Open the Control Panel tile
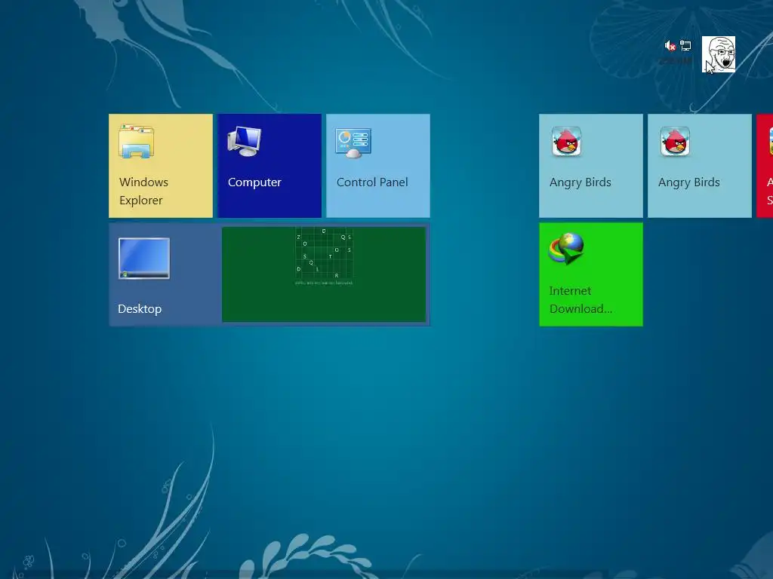Image resolution: width=773 pixels, height=579 pixels. point(378,166)
